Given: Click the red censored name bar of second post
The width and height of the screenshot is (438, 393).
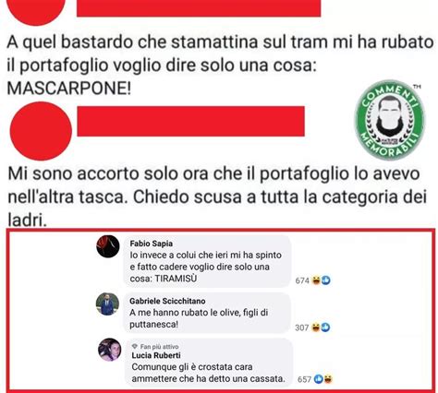Looking at the screenshot, I should (x=190, y=121).
